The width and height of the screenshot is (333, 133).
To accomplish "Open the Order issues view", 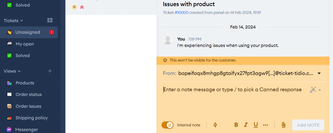I will [x=28, y=106].
